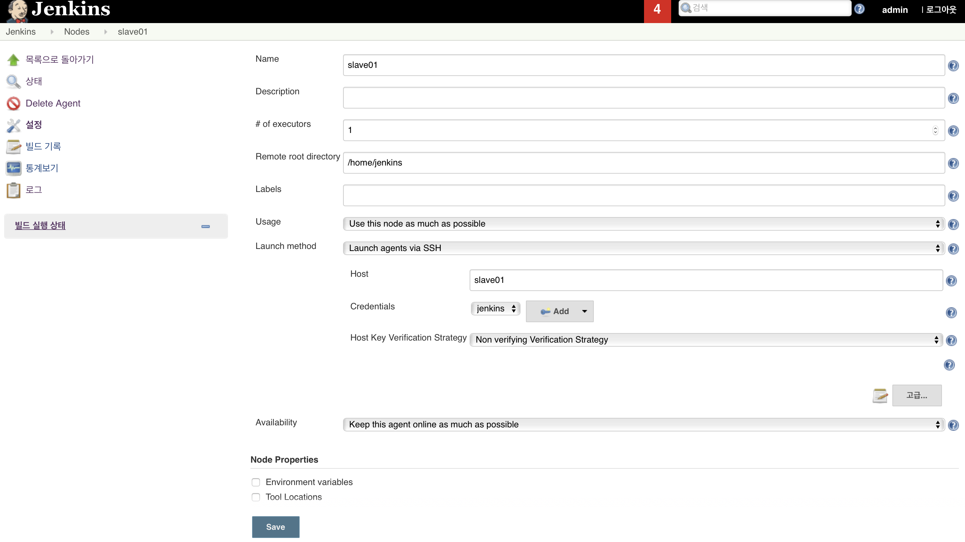Viewport: 965px width, 542px height.
Task: Click the build history notepad icon
Action: [14, 147]
